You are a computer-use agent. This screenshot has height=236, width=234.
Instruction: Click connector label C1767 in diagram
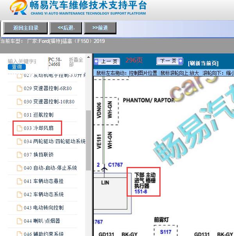click(x=115, y=165)
